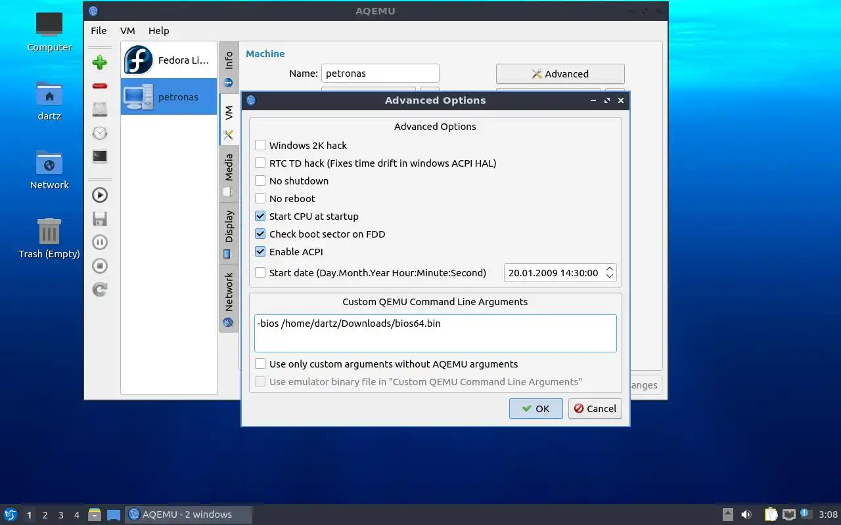This screenshot has width=841, height=525.
Task: Check the No reboot option
Action: (260, 199)
